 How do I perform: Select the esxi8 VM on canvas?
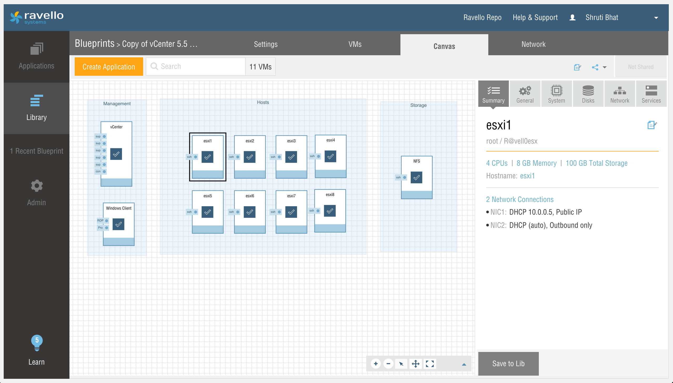tap(330, 211)
